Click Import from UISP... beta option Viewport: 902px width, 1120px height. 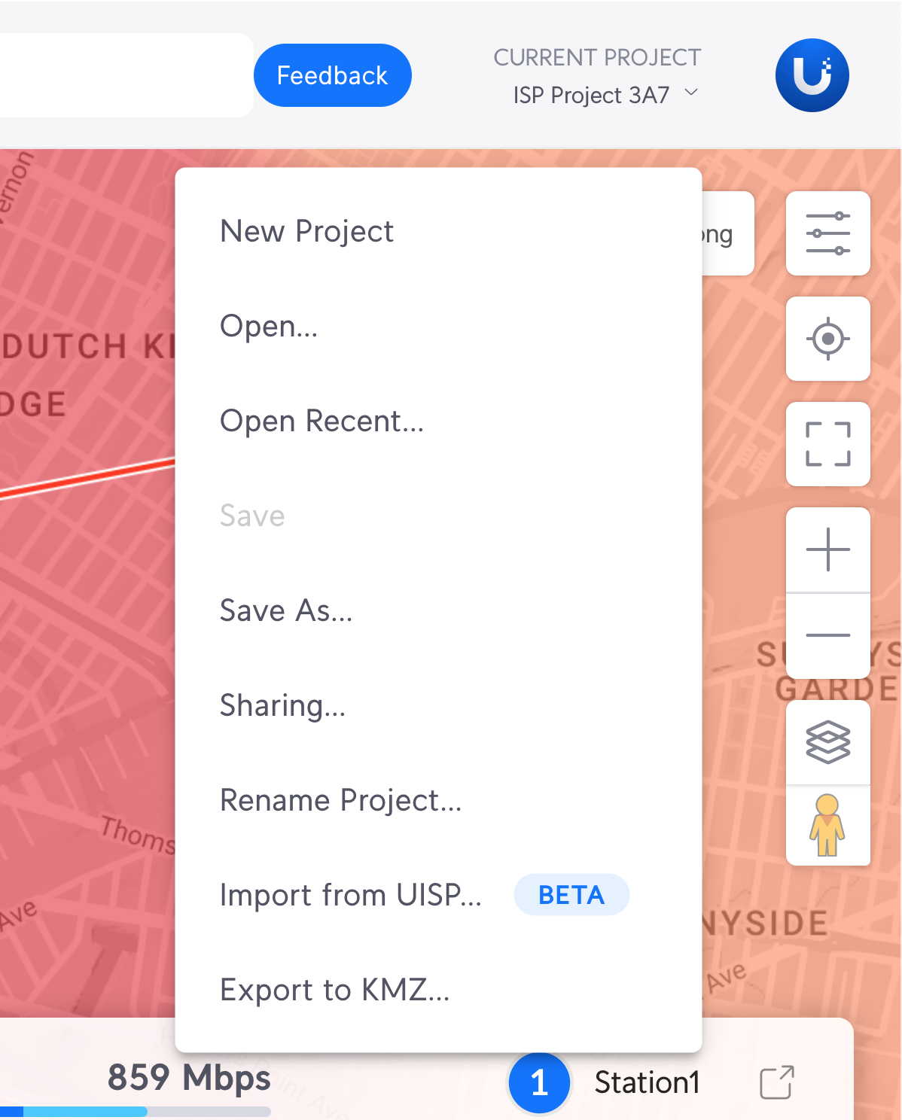tap(351, 895)
